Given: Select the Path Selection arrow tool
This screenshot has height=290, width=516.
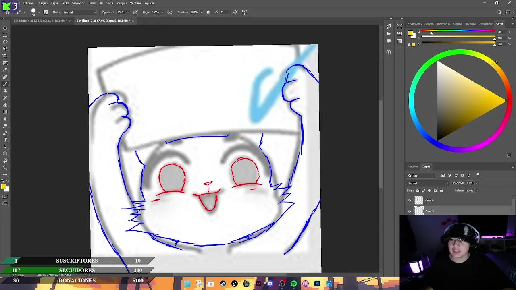Looking at the screenshot, I should (5, 147).
